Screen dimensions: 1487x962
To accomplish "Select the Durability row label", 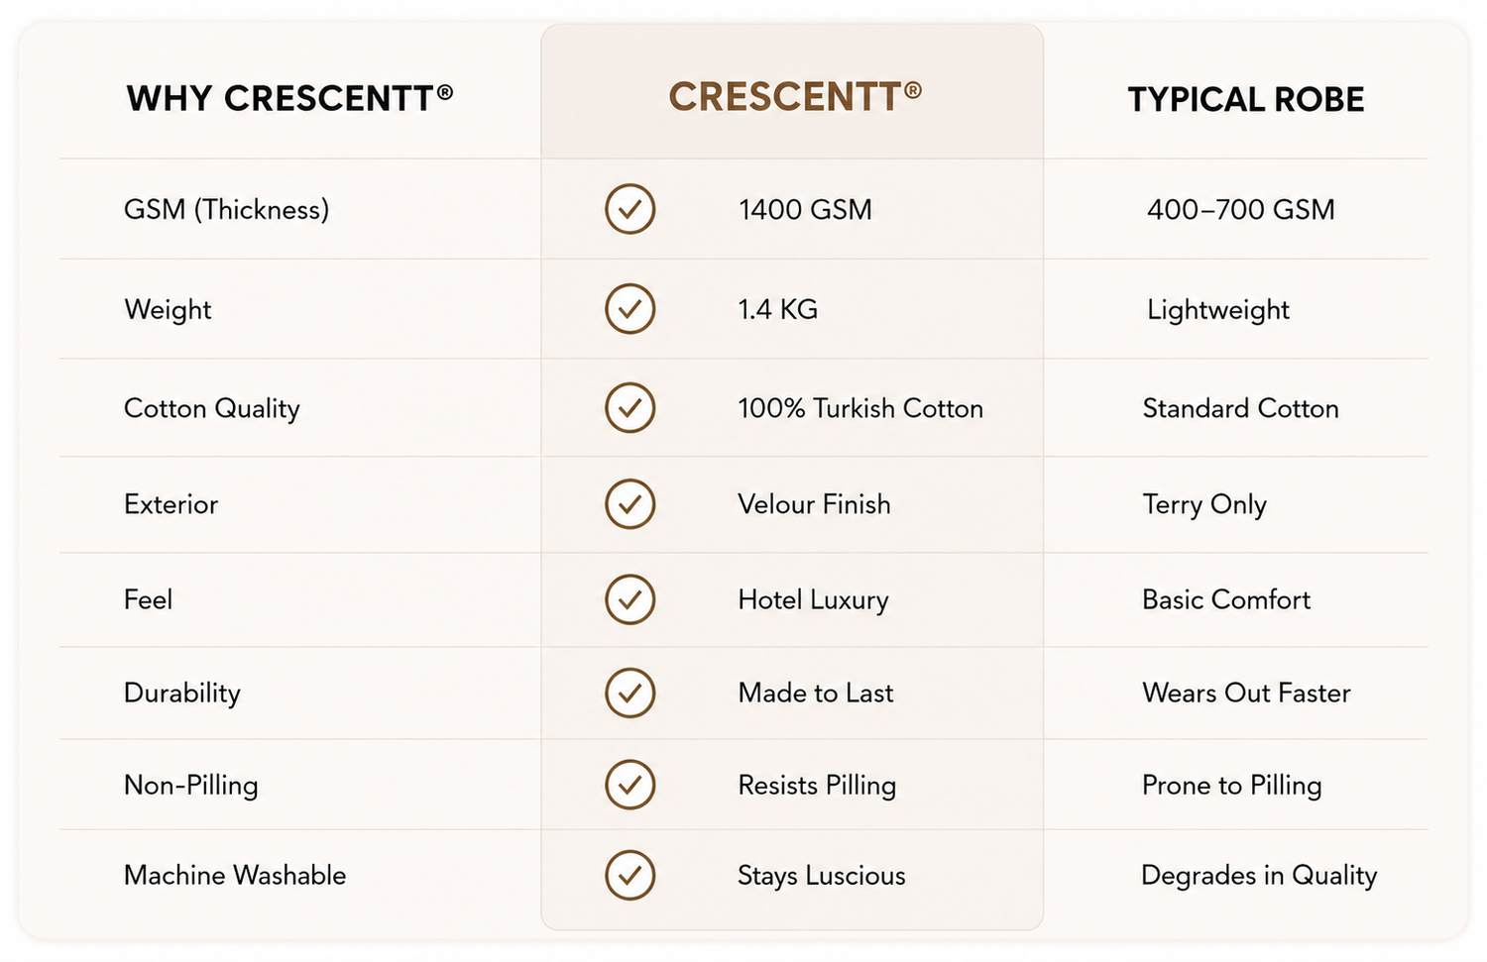I will point(182,694).
